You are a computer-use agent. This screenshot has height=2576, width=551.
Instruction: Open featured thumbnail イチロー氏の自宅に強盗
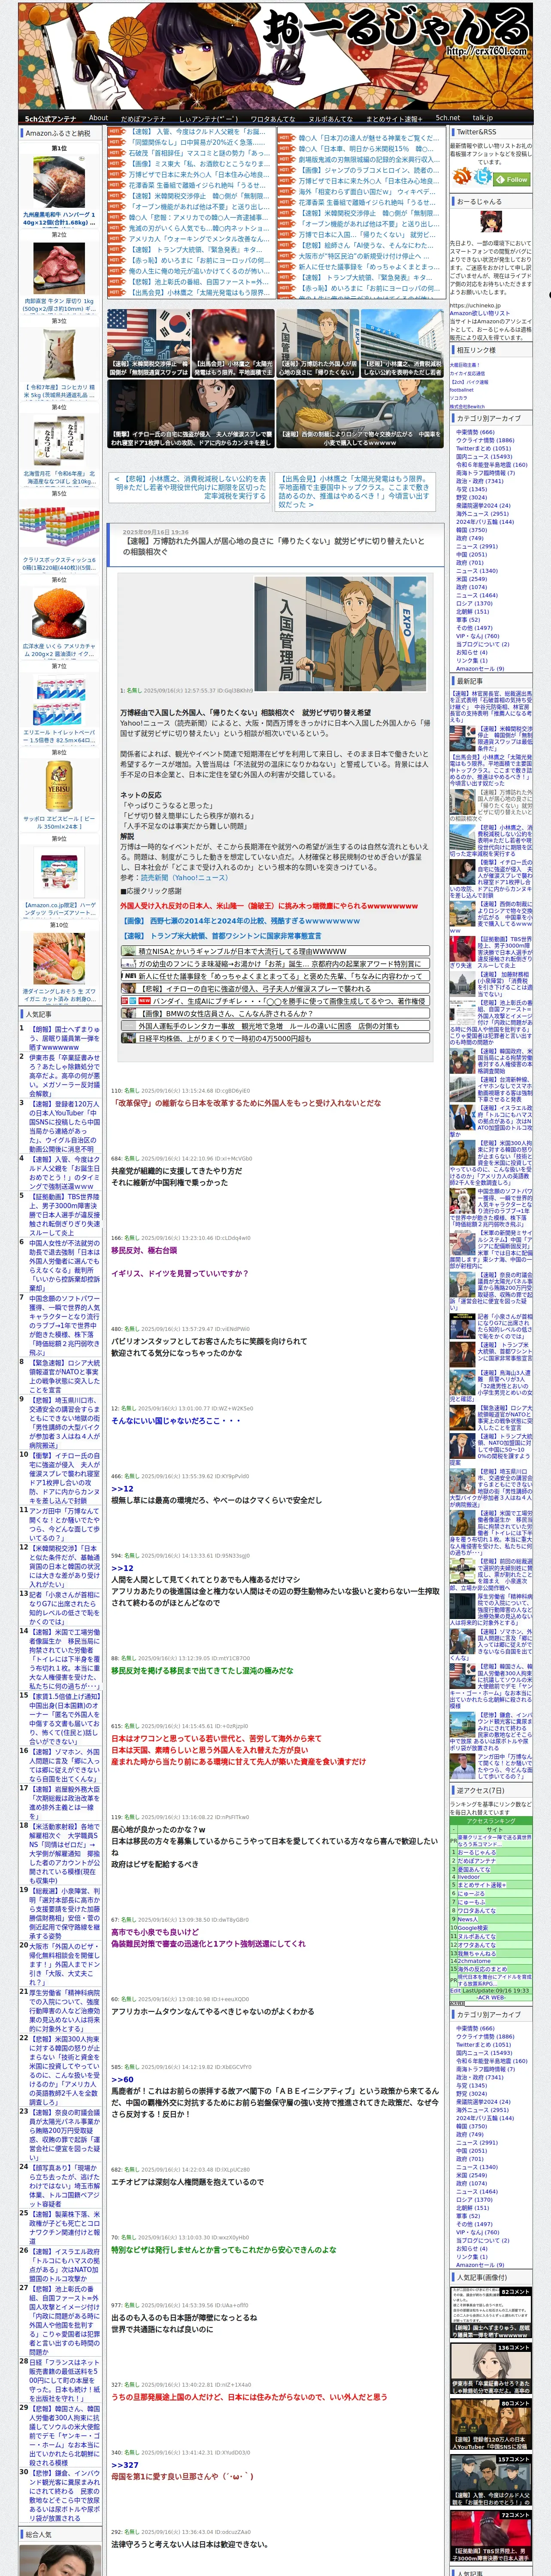(191, 413)
